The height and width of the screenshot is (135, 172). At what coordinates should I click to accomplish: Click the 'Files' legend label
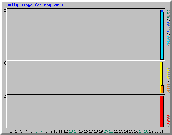pyautogui.click(x=168, y=27)
